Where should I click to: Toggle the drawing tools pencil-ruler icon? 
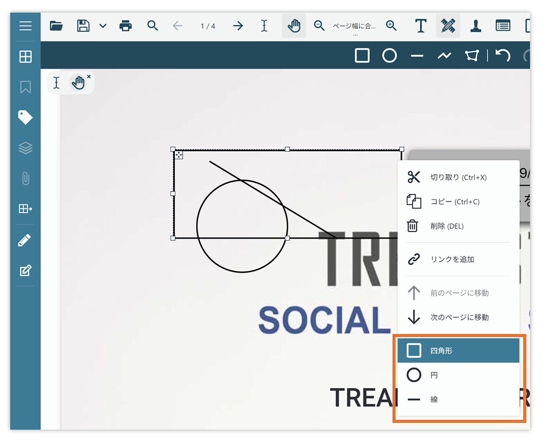pyautogui.click(x=448, y=26)
